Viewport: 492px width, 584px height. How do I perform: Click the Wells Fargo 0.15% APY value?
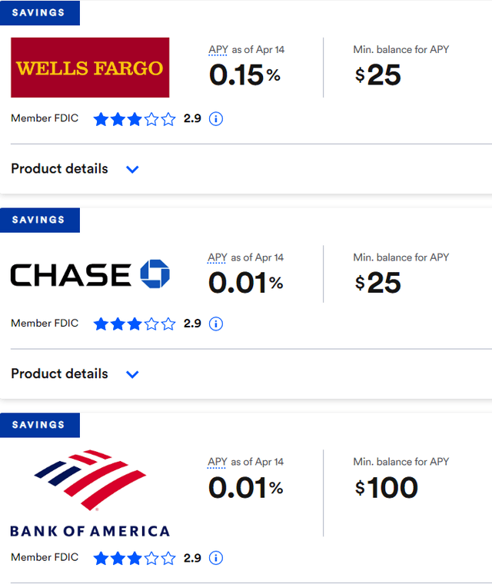coord(245,75)
